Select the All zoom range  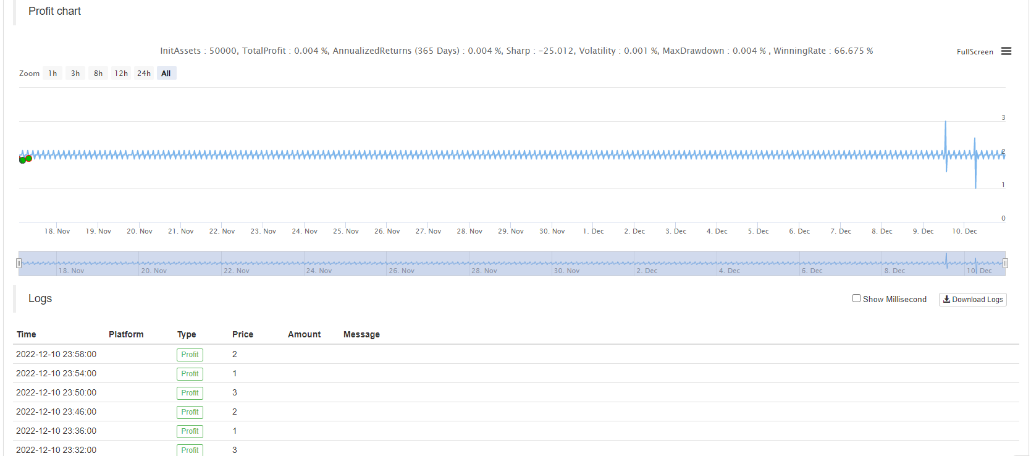pos(166,74)
